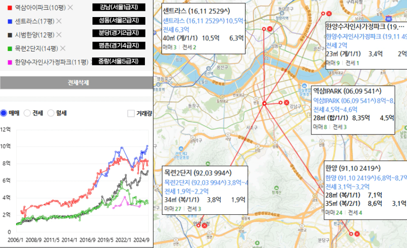Open blue 센트라스 10.5억 price link

204,21
